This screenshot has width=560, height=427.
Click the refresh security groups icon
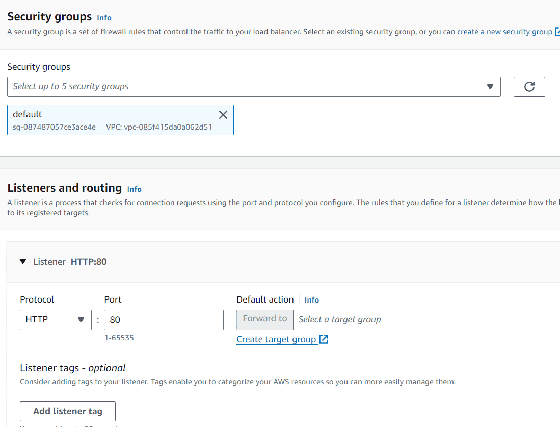coord(529,87)
